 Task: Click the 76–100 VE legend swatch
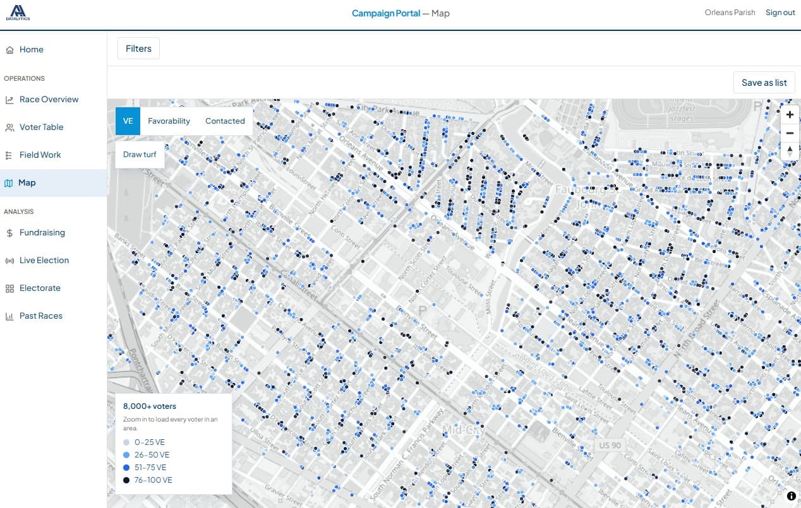point(127,480)
